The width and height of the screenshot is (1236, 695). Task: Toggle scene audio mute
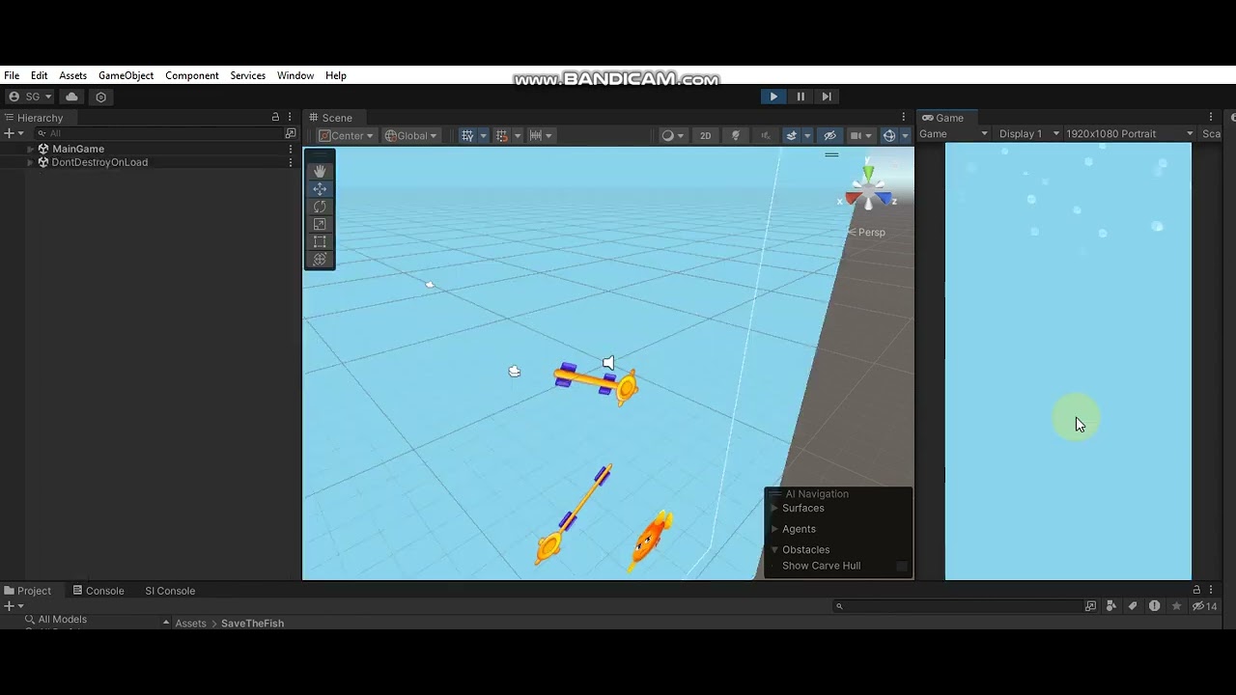pyautogui.click(x=766, y=135)
